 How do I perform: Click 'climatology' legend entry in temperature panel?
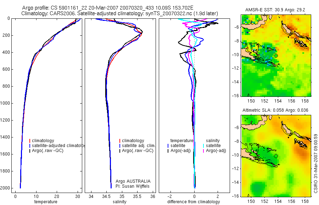coord(43,141)
